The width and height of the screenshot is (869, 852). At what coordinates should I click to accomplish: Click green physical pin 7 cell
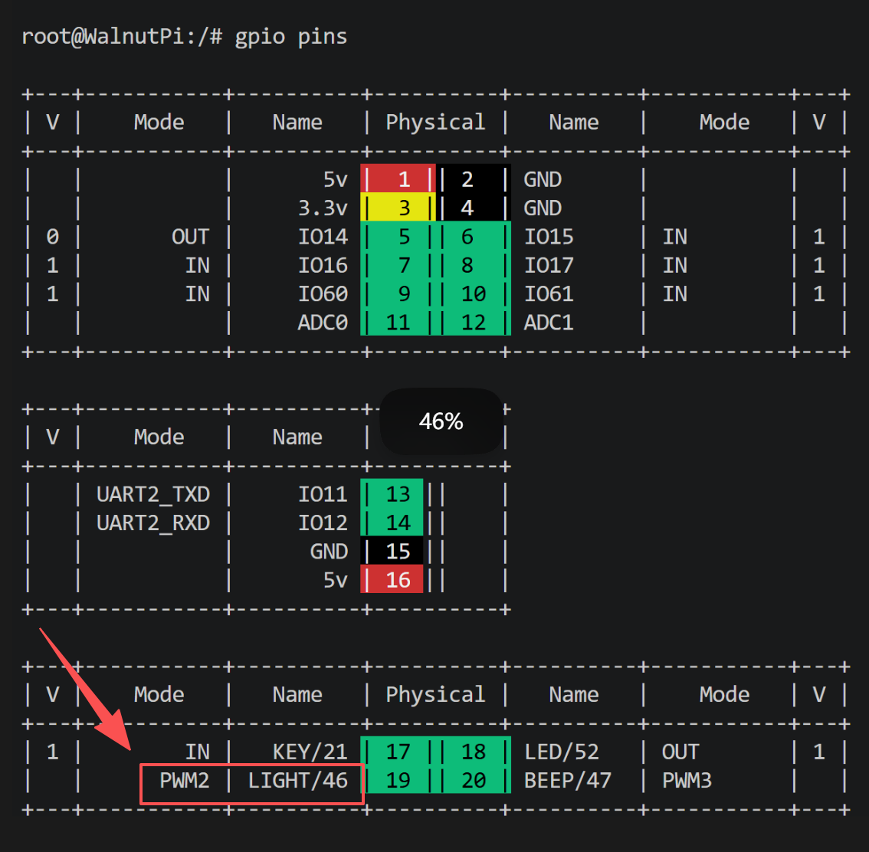(398, 265)
